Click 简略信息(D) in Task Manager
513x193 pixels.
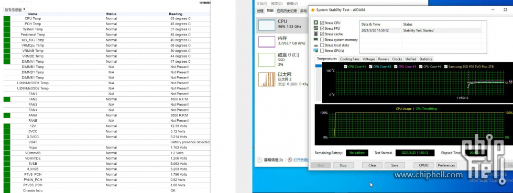[274, 160]
